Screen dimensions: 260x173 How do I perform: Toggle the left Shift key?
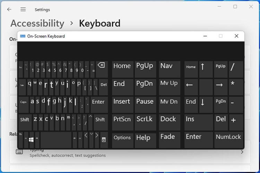(x=25, y=122)
